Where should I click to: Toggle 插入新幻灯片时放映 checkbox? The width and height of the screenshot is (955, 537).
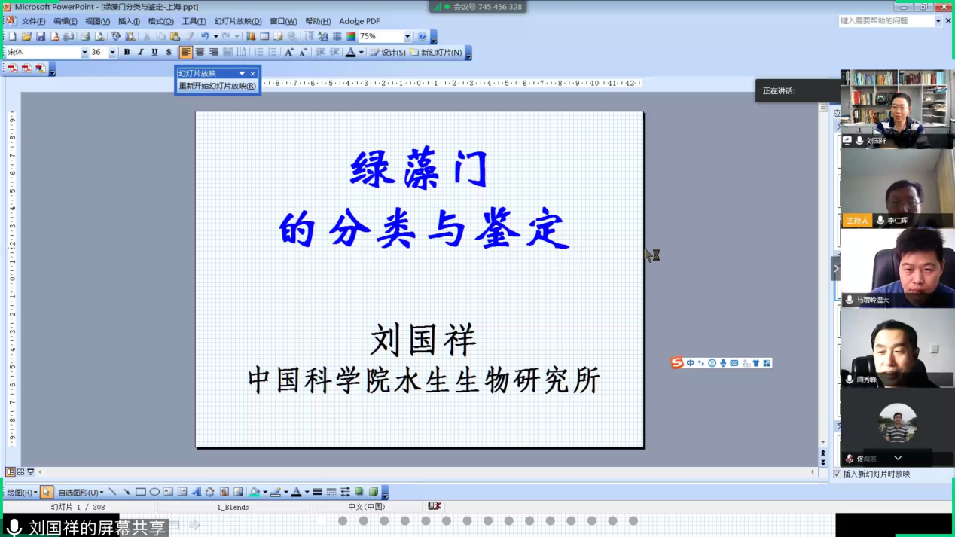pyautogui.click(x=837, y=474)
